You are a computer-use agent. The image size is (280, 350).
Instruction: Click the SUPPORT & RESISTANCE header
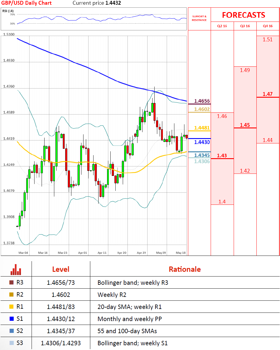click(199, 18)
